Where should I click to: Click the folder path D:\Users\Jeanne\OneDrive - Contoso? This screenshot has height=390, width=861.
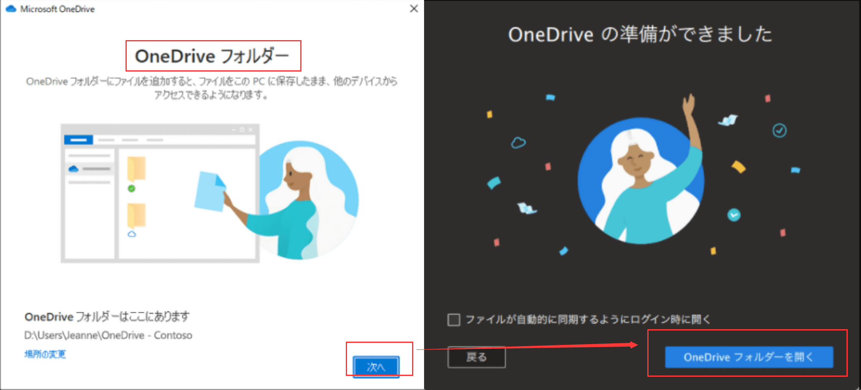pyautogui.click(x=108, y=335)
